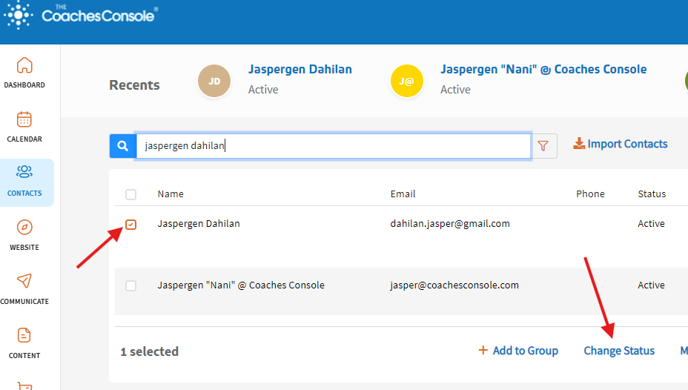
Task: Open the Content document icon
Action: [24, 335]
